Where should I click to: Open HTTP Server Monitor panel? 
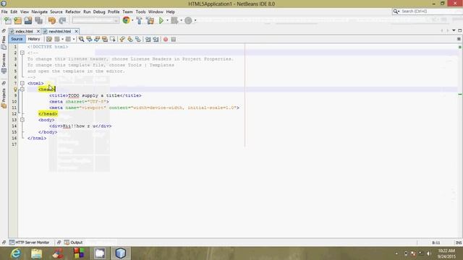point(29,243)
